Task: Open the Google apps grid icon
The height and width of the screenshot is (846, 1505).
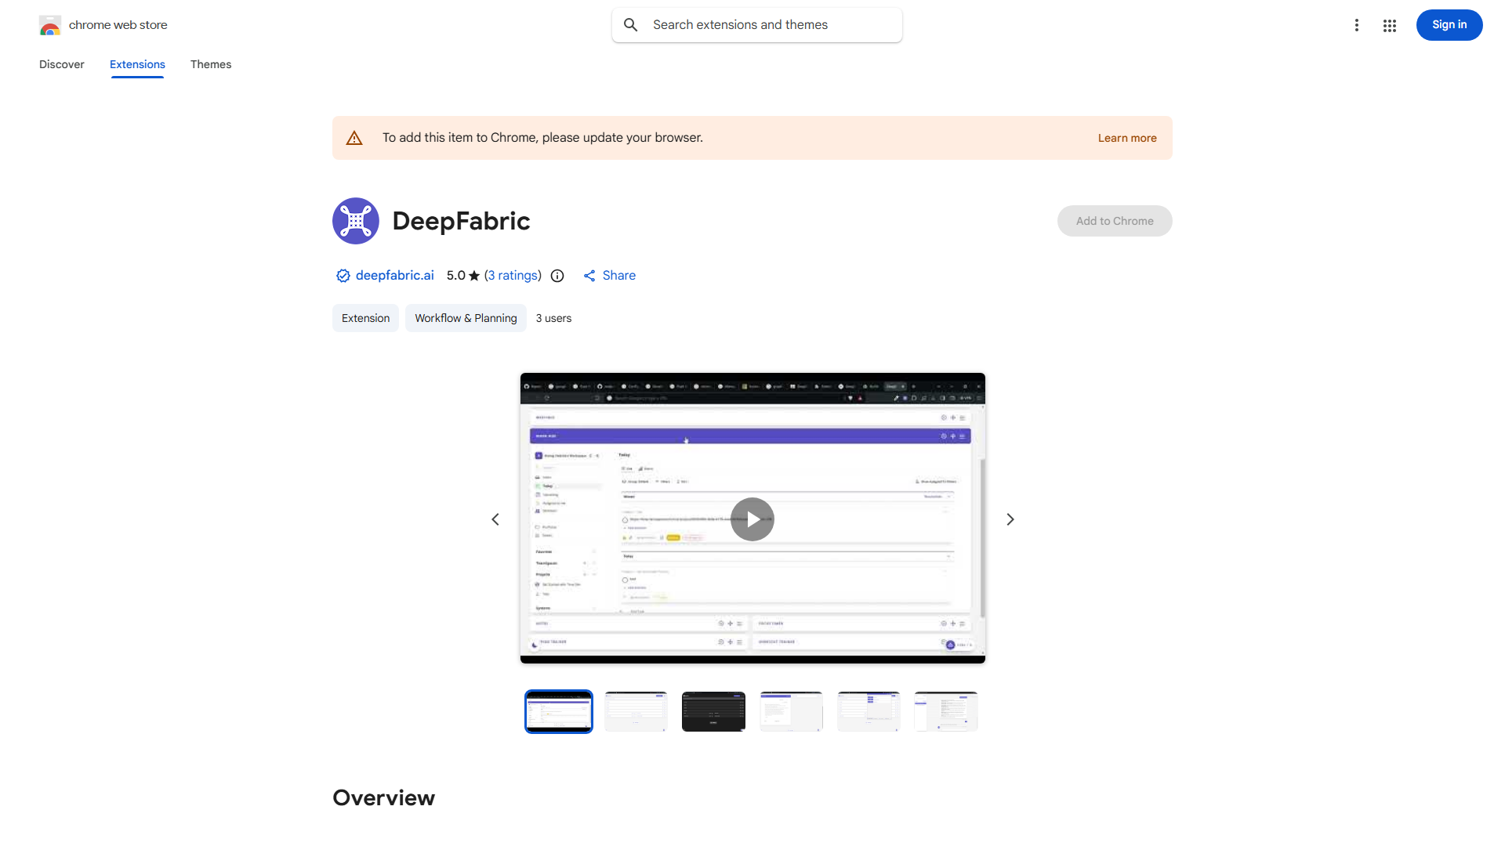Action: point(1389,25)
